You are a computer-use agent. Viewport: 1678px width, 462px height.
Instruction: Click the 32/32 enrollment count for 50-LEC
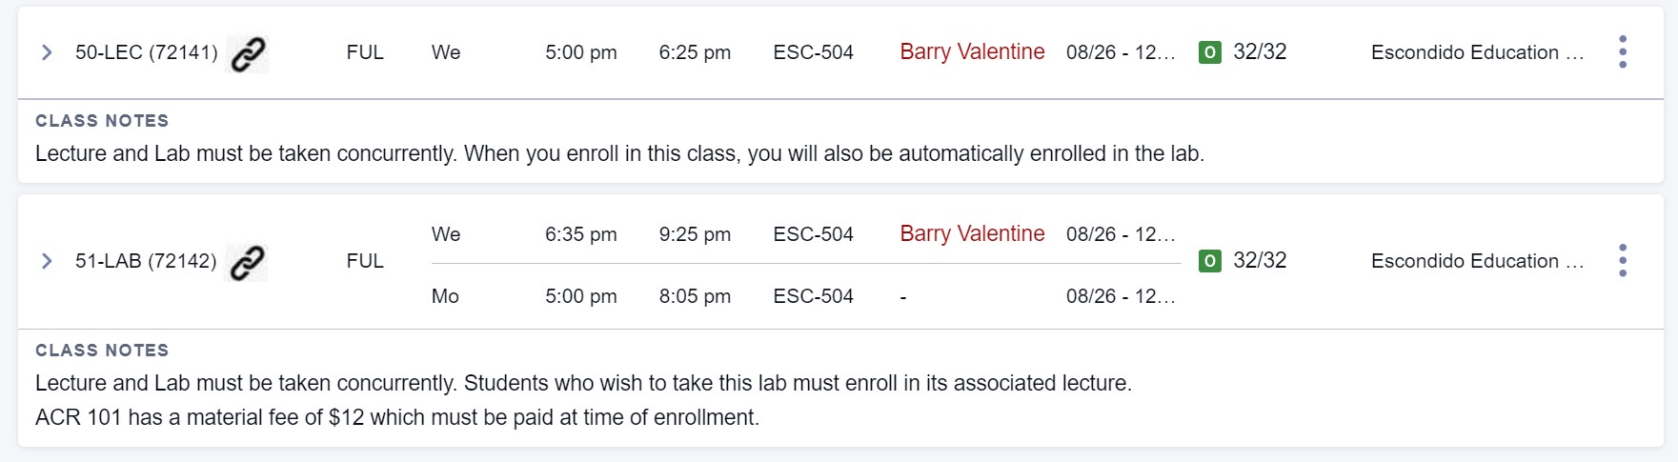tap(1260, 52)
